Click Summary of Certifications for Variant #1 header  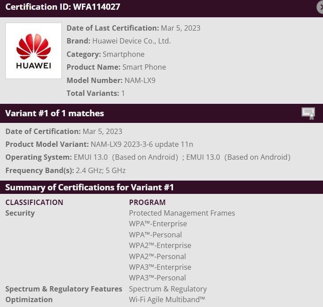[89, 187]
